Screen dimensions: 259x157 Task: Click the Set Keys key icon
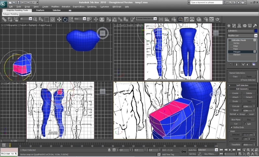coord(184,152)
